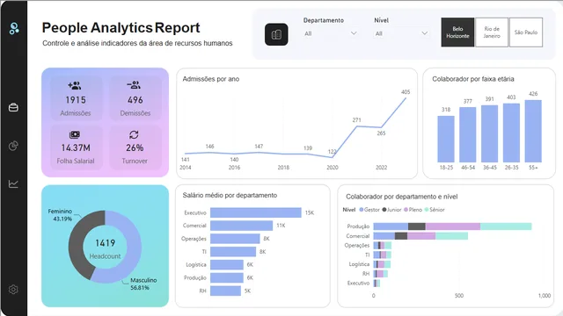
Task: Click the 405 data point on admissions line
Action: (x=406, y=98)
